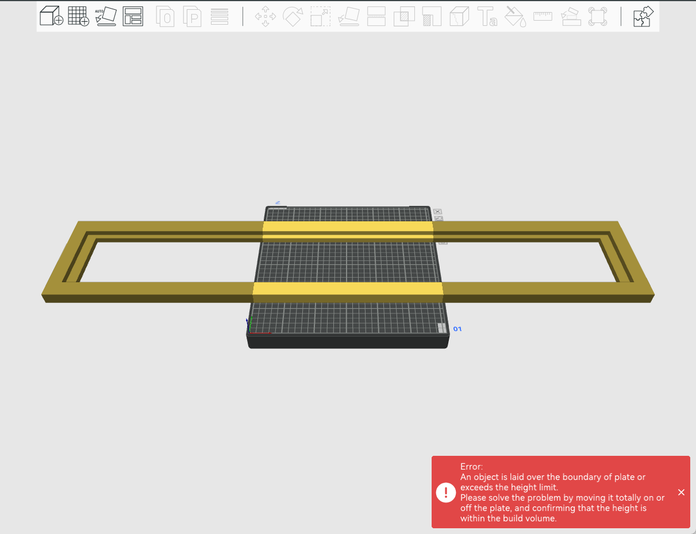Toggle the Assembly view puzzle icon
Image resolution: width=696 pixels, height=534 pixels.
[643, 17]
